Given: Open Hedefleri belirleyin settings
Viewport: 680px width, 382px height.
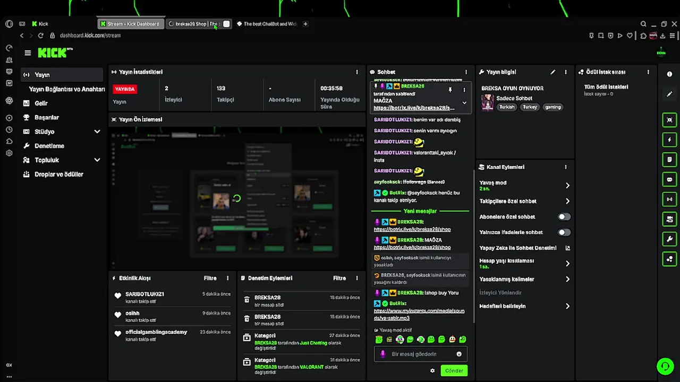Looking at the screenshot, I should pyautogui.click(x=524, y=306).
